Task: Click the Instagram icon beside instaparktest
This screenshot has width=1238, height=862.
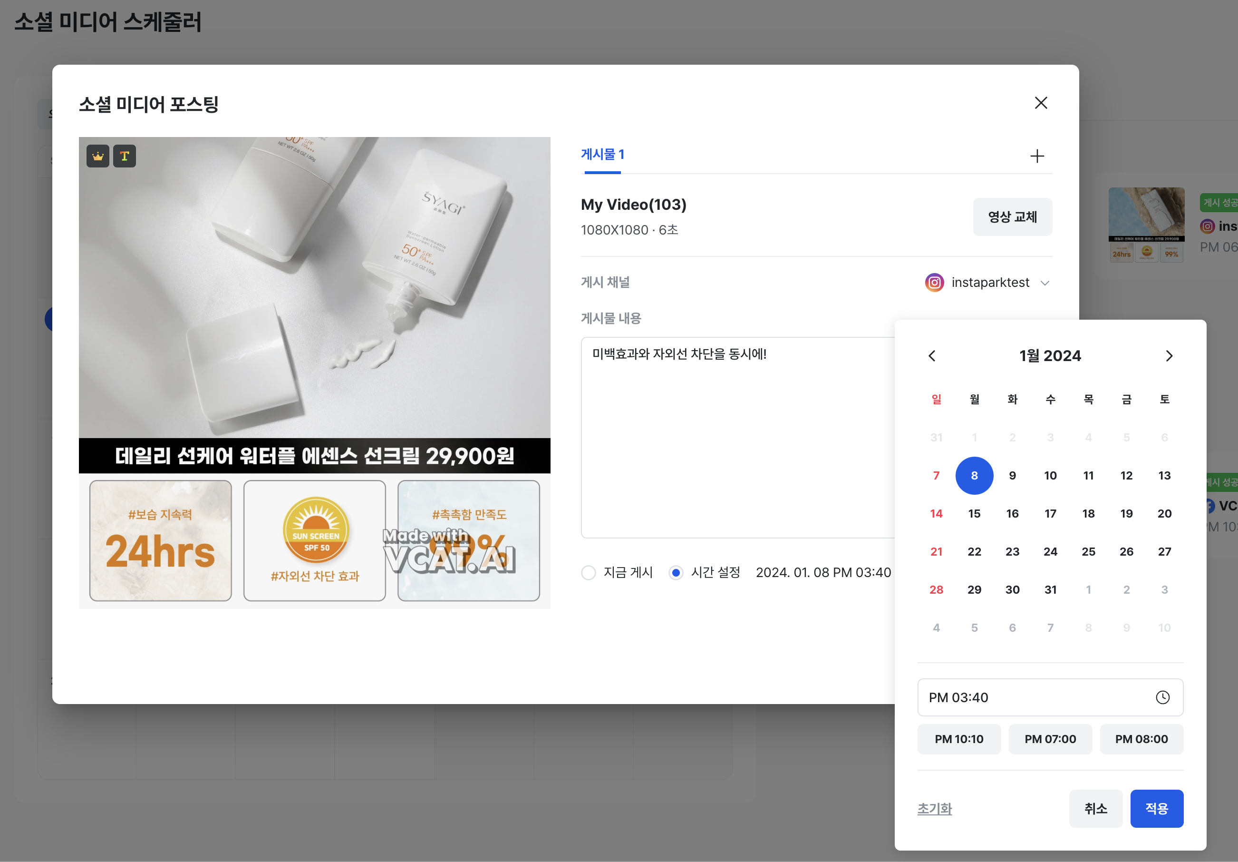Action: pos(934,283)
